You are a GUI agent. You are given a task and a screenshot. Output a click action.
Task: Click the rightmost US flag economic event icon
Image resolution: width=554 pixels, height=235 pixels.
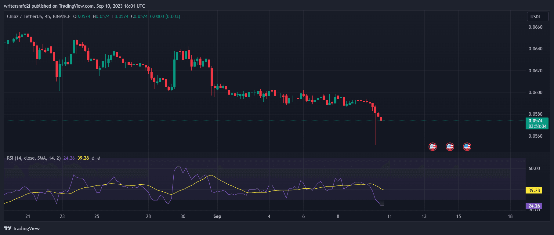(467, 147)
